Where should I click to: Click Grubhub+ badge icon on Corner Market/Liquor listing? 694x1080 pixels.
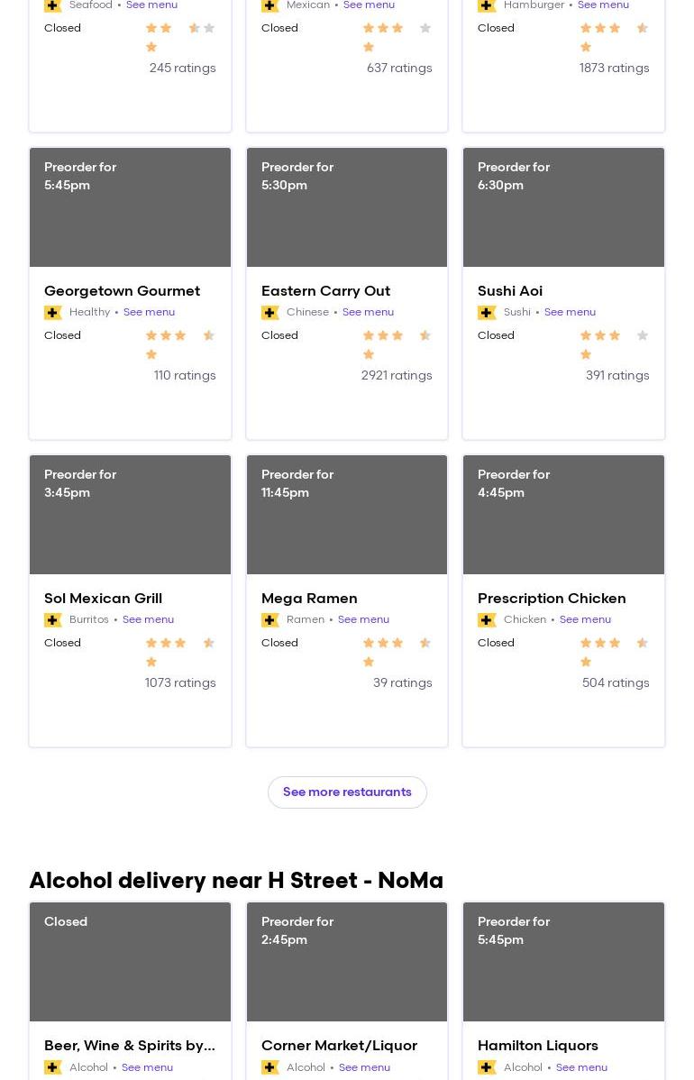pyautogui.click(x=269, y=1067)
